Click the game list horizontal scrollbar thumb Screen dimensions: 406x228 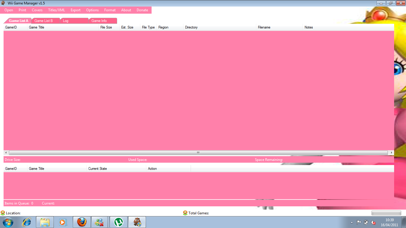coord(198,153)
